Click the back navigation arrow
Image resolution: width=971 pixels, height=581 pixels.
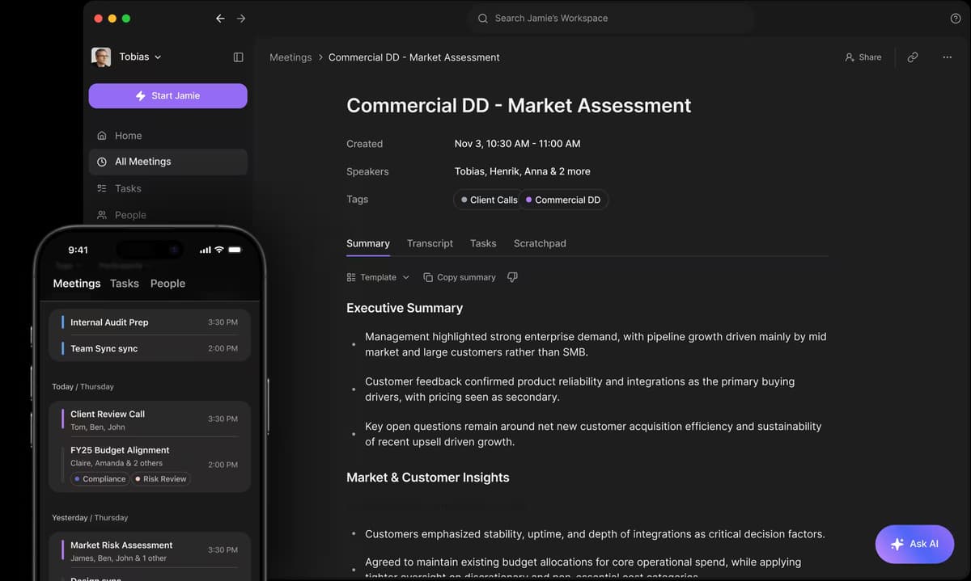point(220,19)
